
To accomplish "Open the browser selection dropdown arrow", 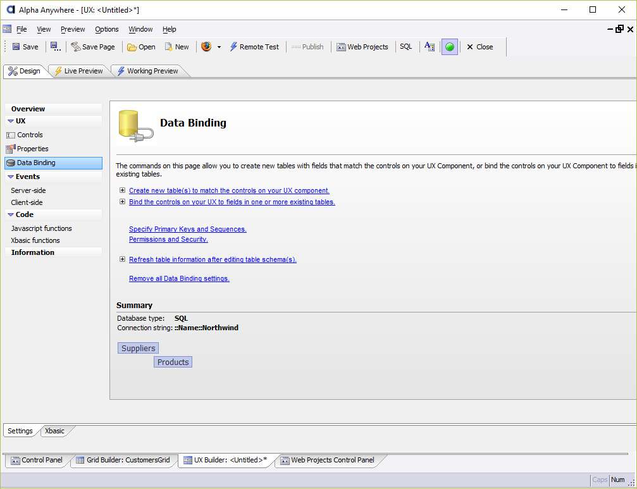I will pyautogui.click(x=219, y=47).
